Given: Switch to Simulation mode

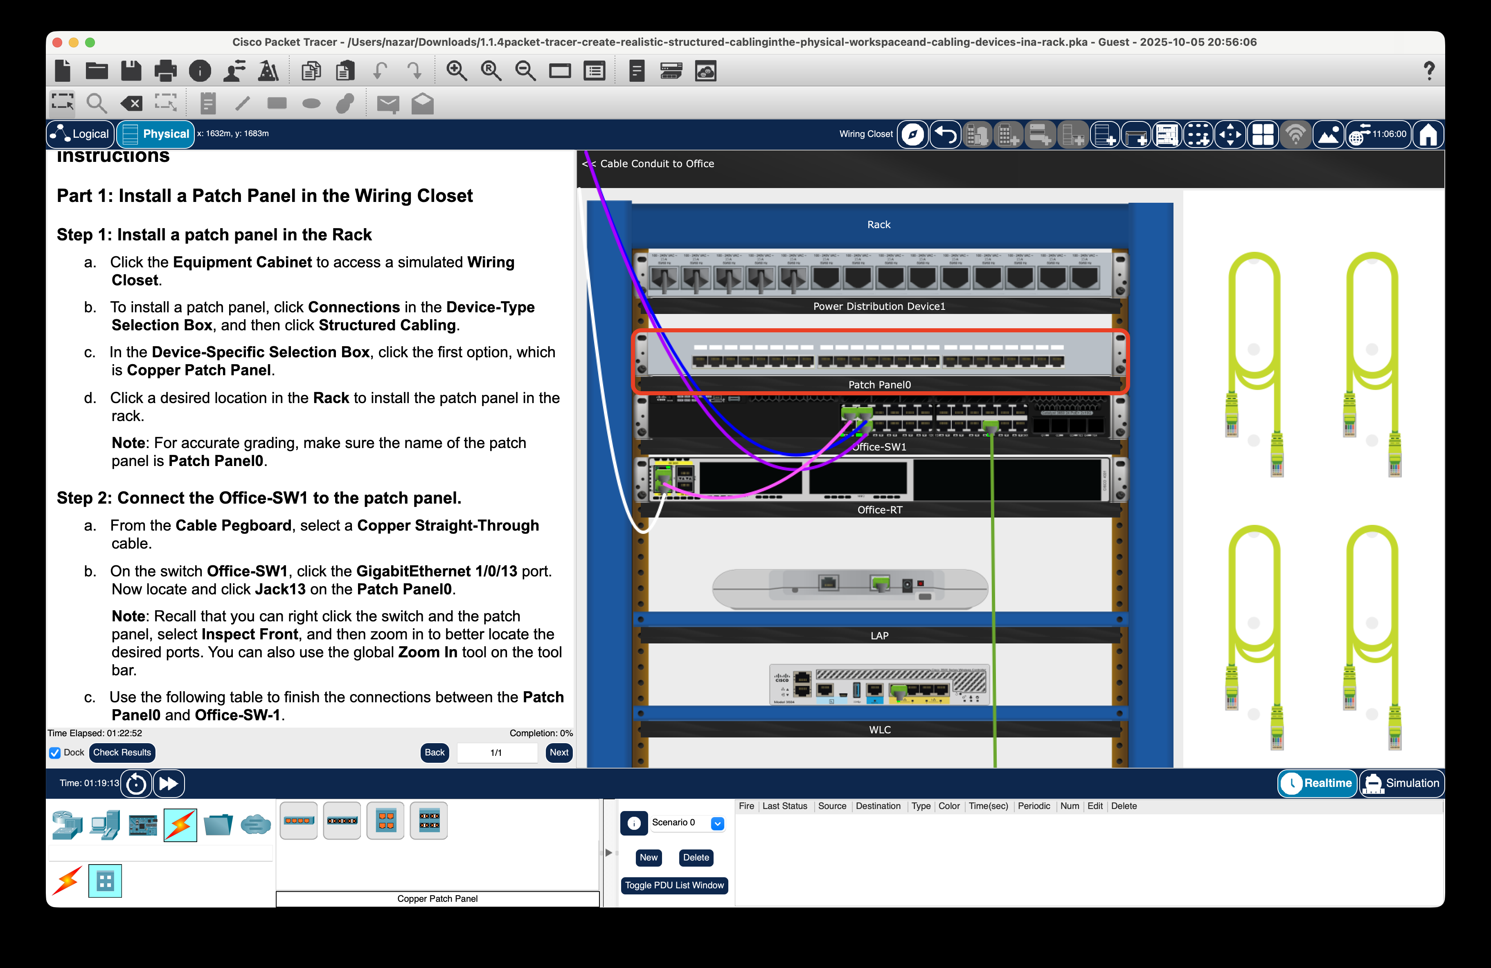Looking at the screenshot, I should [x=1401, y=783].
